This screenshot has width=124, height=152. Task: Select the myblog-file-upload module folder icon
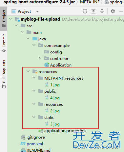[x=17, y=19]
